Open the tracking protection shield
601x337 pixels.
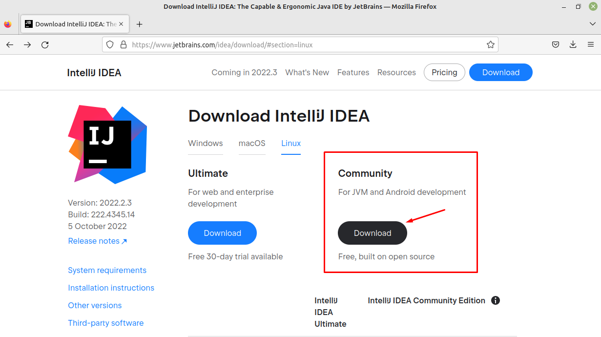tap(110, 44)
